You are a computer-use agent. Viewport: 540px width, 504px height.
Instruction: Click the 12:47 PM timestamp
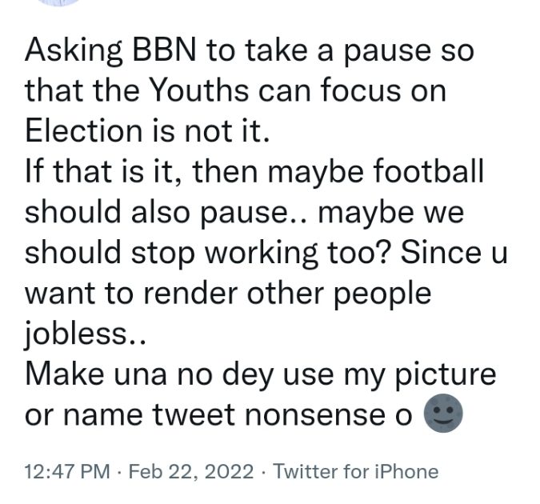68,472
